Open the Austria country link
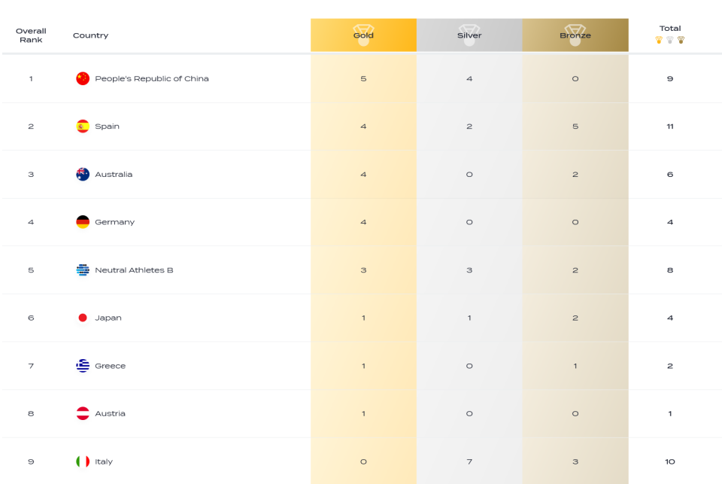The image size is (722, 484). click(x=110, y=413)
